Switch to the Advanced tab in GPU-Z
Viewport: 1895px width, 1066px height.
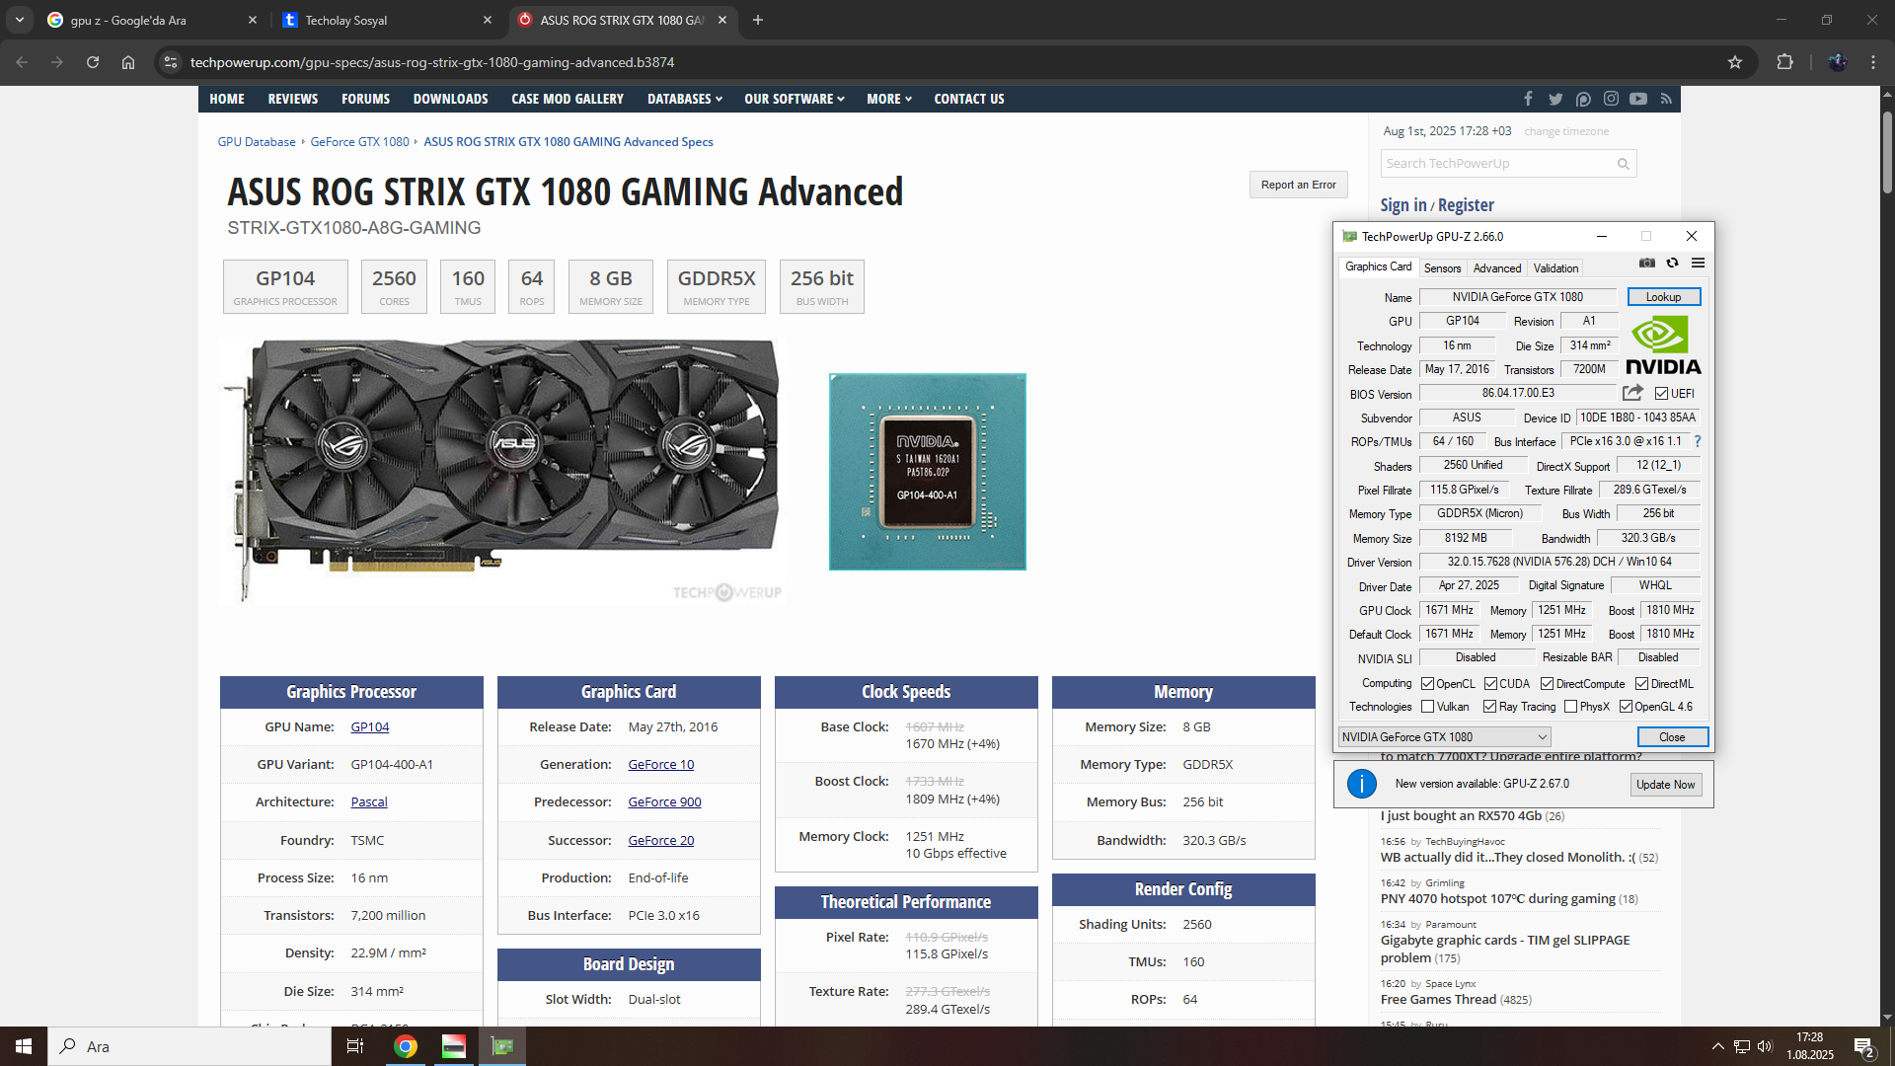pyautogui.click(x=1497, y=268)
